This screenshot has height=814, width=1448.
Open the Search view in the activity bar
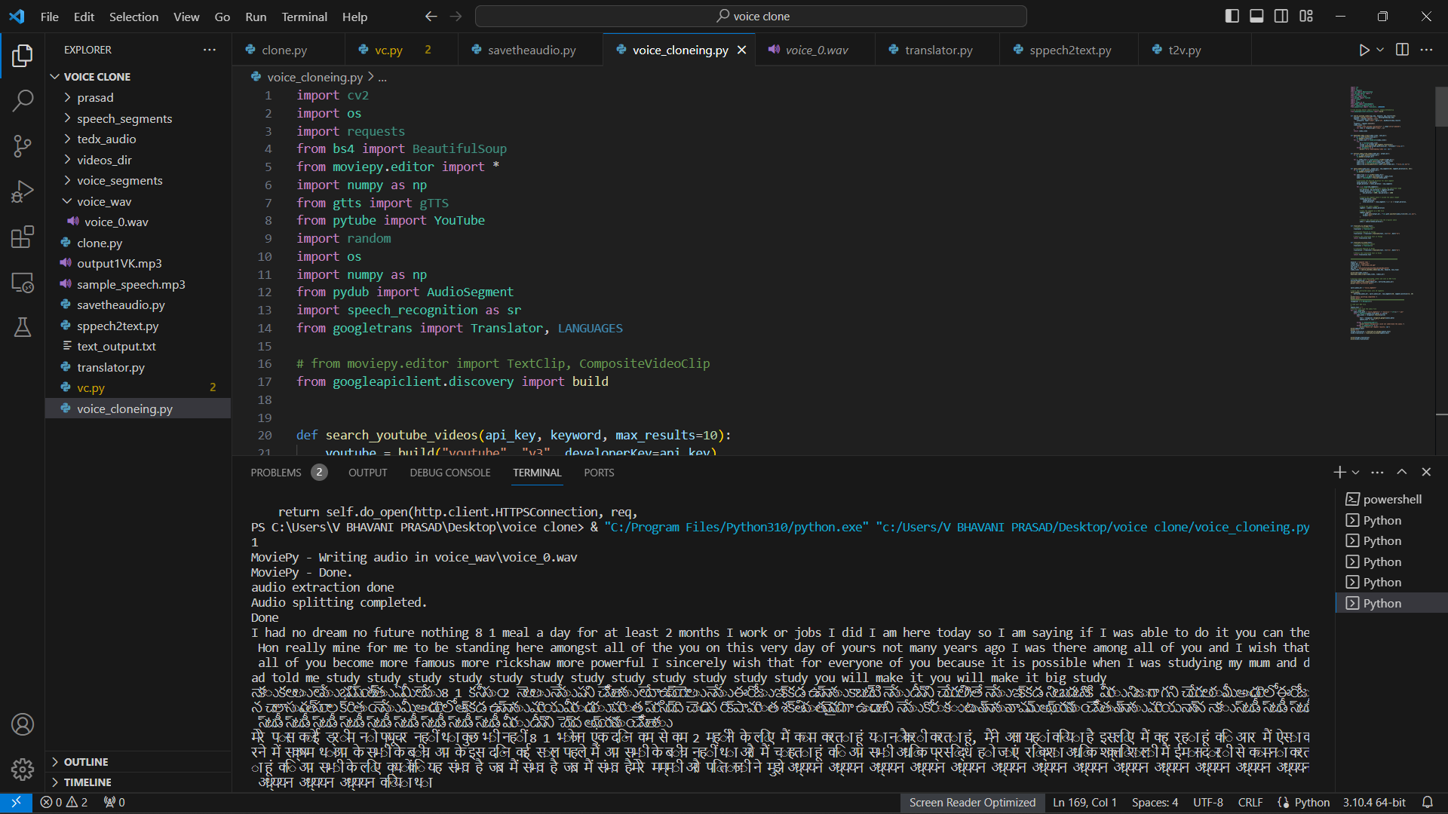[23, 100]
